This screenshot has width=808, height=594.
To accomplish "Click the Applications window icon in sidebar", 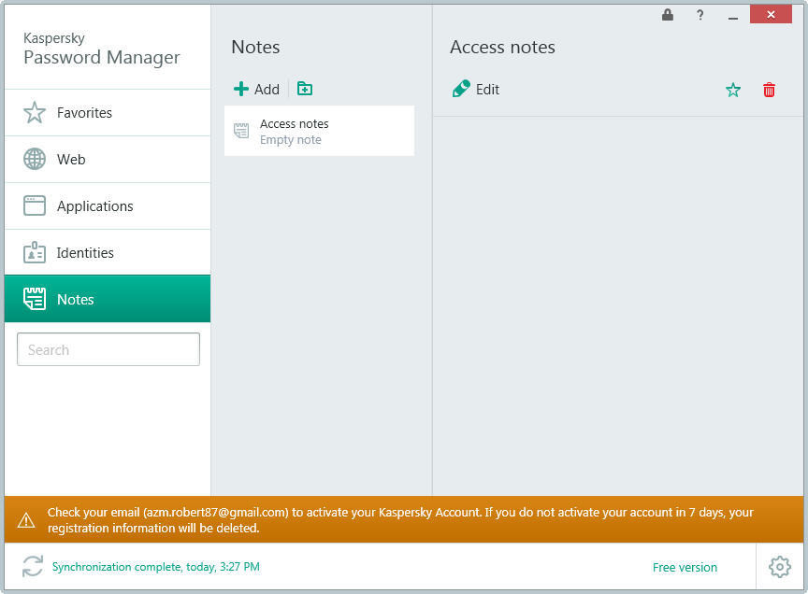I will [35, 205].
